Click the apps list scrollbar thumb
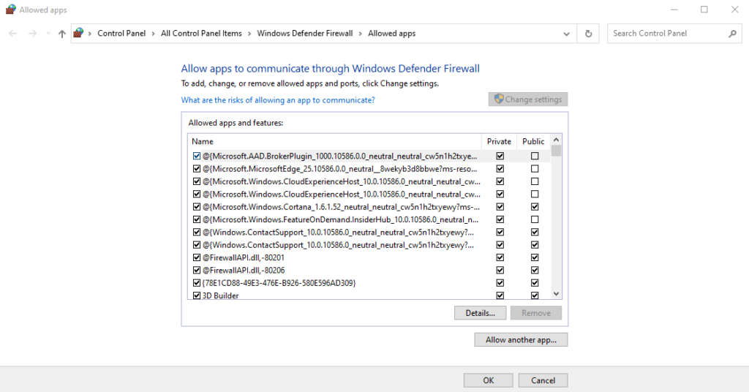Image resolution: width=749 pixels, height=392 pixels. point(556,151)
